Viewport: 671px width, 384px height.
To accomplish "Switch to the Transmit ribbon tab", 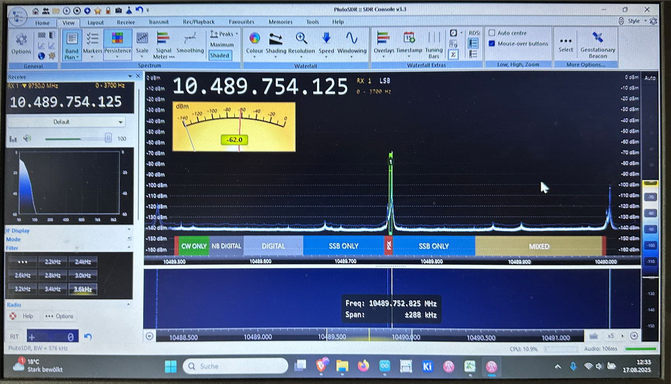I will [158, 22].
